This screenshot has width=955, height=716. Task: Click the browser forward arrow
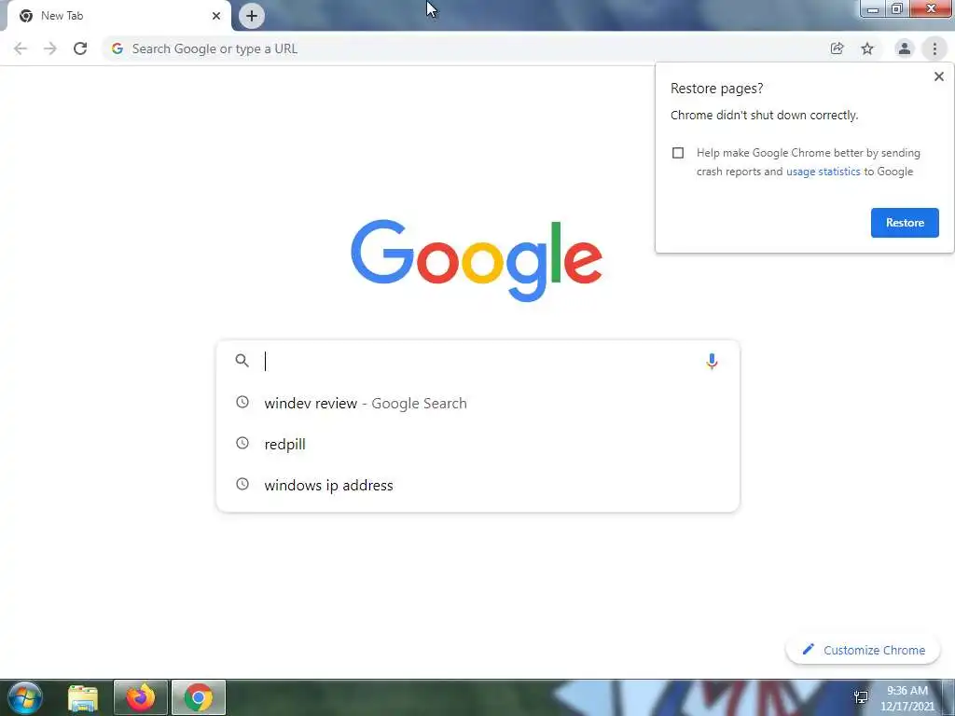50,48
